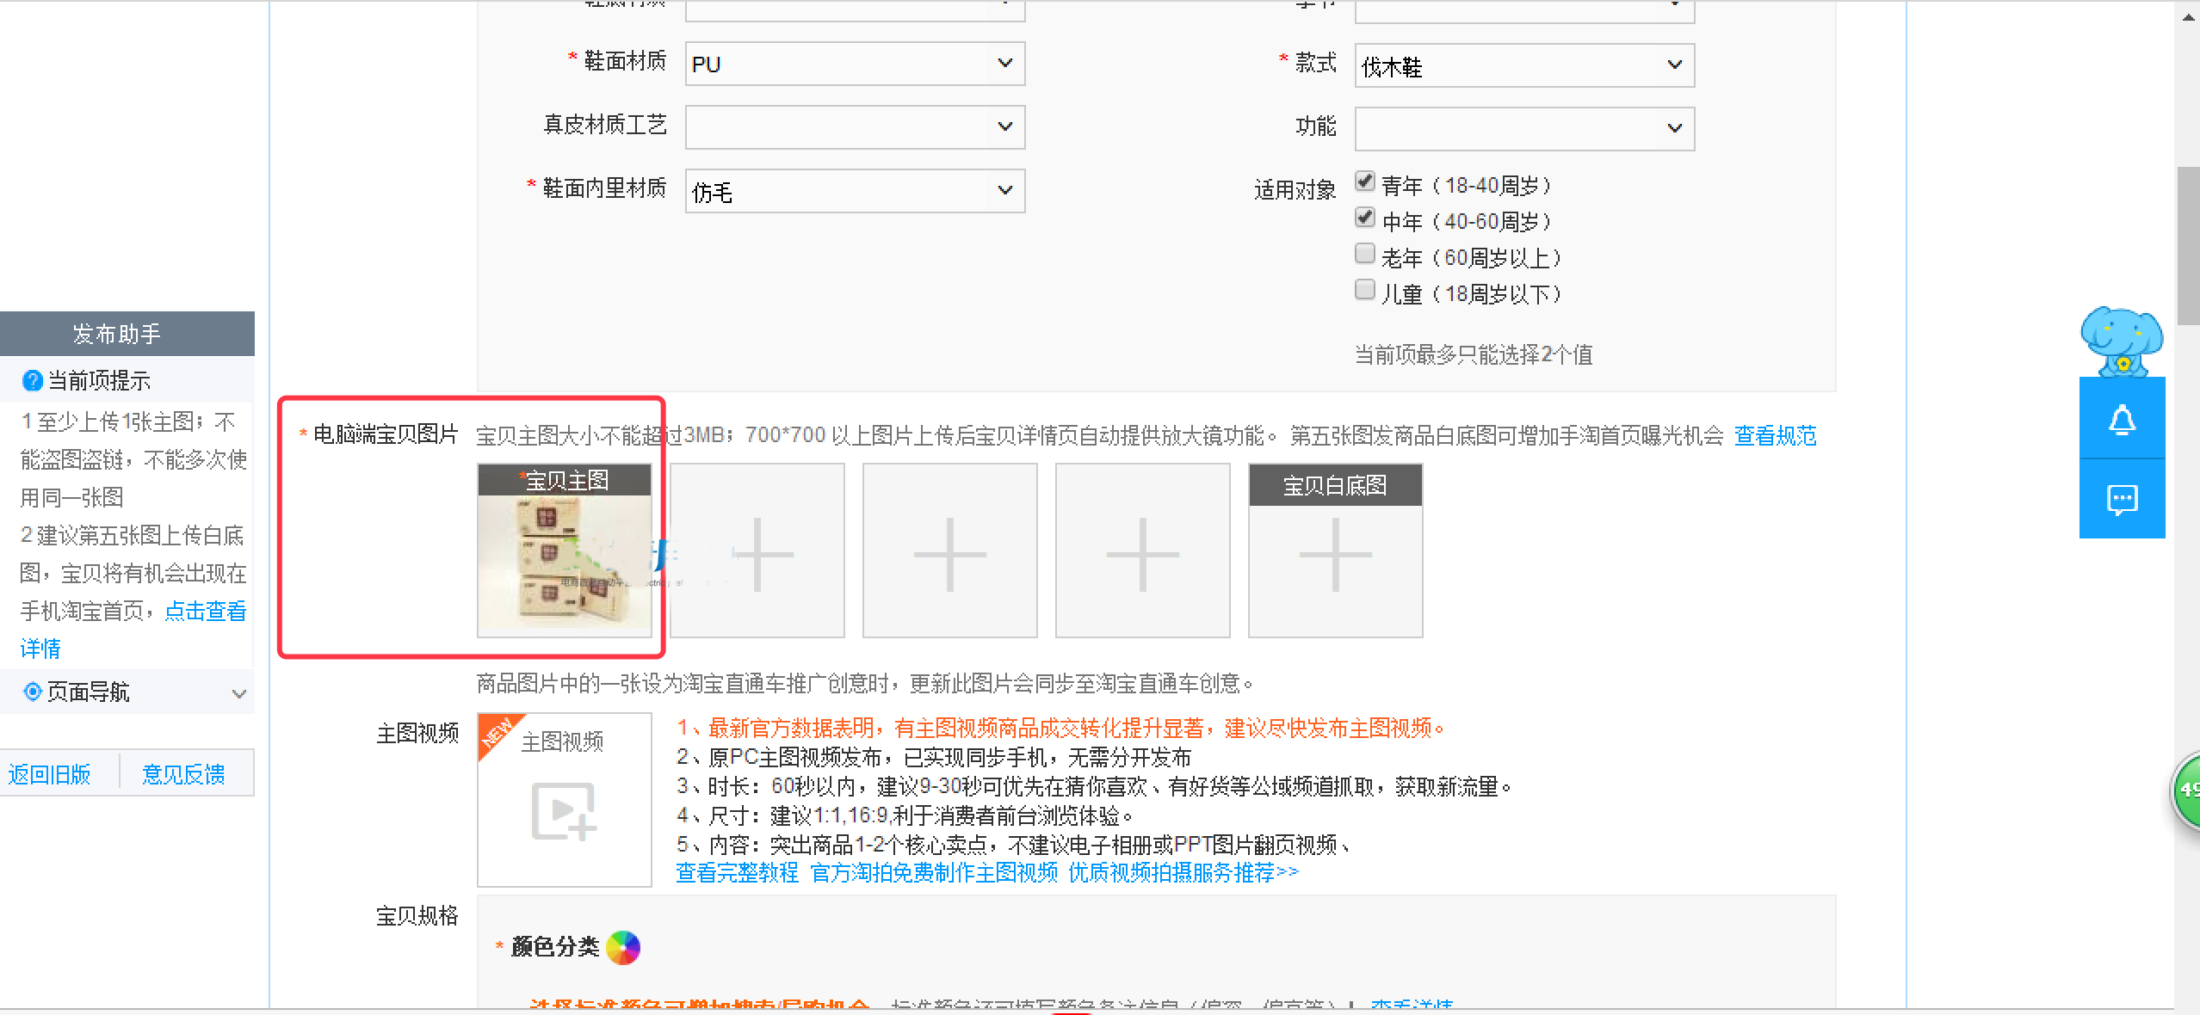Open the 款式 伐木鞋 dropdown
The width and height of the screenshot is (2200, 1015).
coord(1523,65)
